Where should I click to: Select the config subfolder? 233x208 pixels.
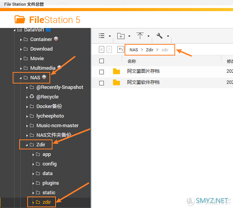tap(49, 164)
